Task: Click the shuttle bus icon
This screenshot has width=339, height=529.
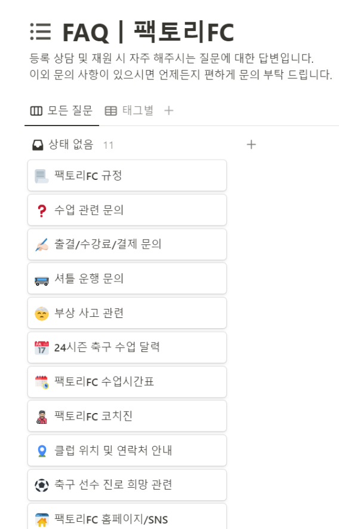Action: coord(42,280)
